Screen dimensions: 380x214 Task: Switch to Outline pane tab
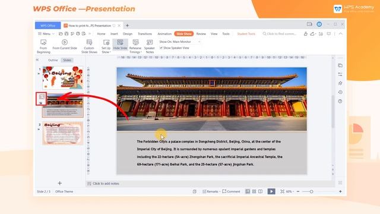pos(53,60)
